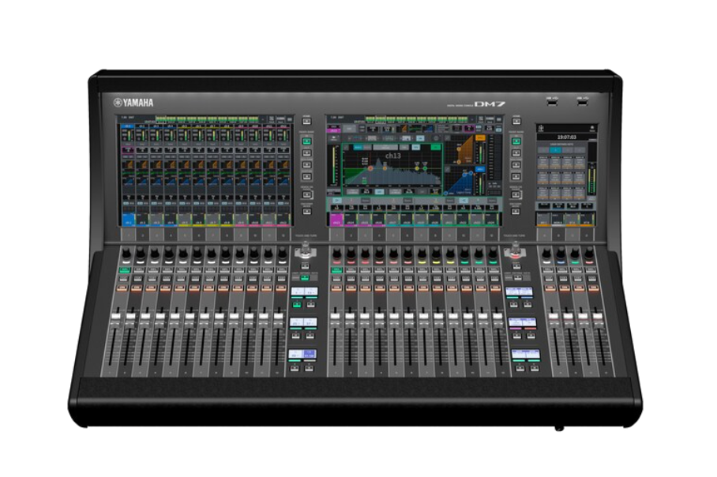Toggle the lit green key above the left section's top LCD
This screenshot has width=717, height=477.
click(305, 278)
